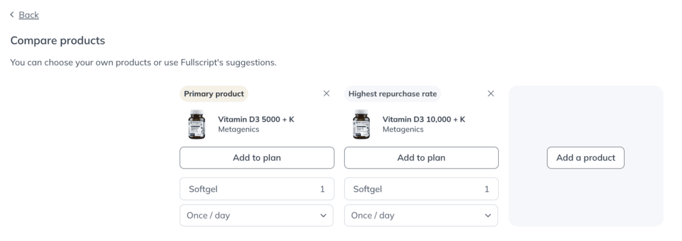Select Metagenics brand under Vitamin D3 5000
Viewport: 682px width, 241px height.
coord(238,129)
